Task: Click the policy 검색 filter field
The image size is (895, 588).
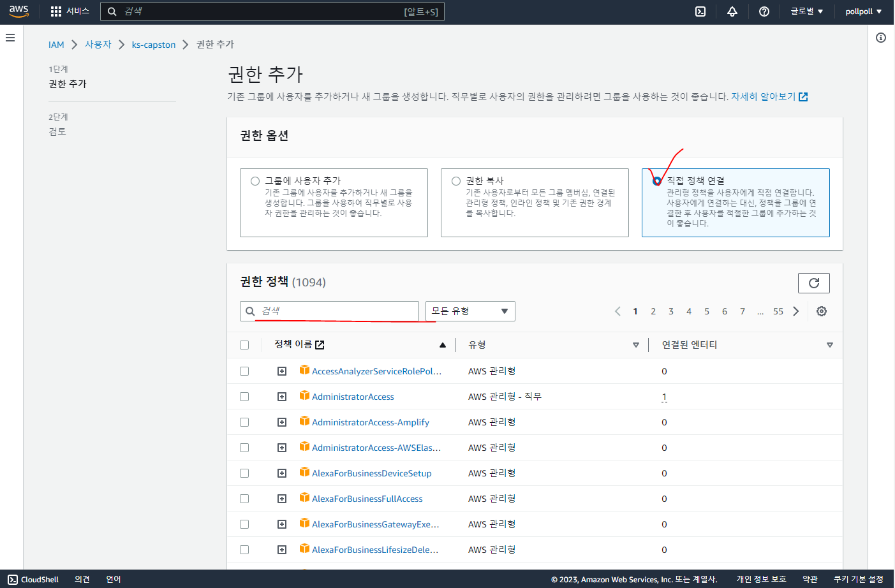Action: [x=329, y=311]
